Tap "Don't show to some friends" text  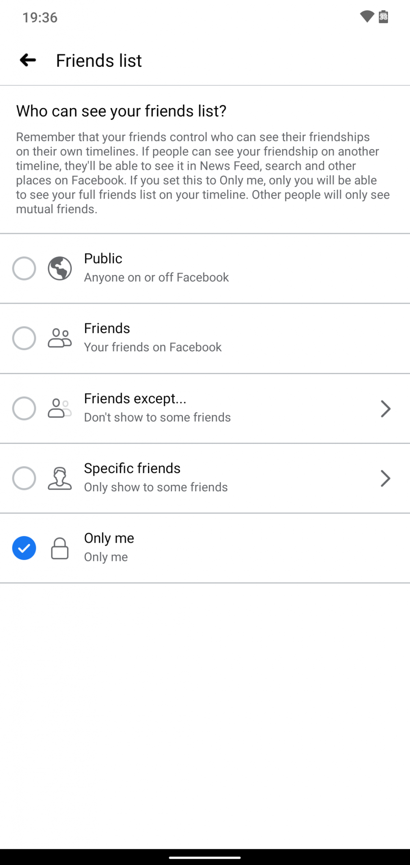click(x=157, y=417)
